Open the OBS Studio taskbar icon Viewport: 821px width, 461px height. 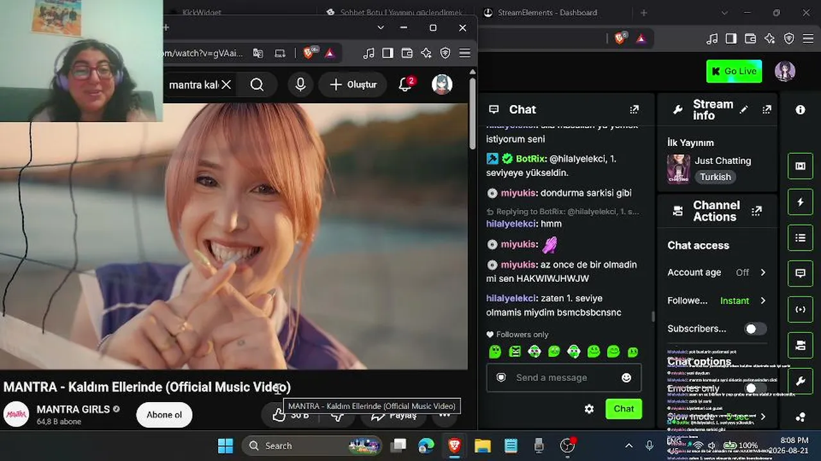click(567, 446)
